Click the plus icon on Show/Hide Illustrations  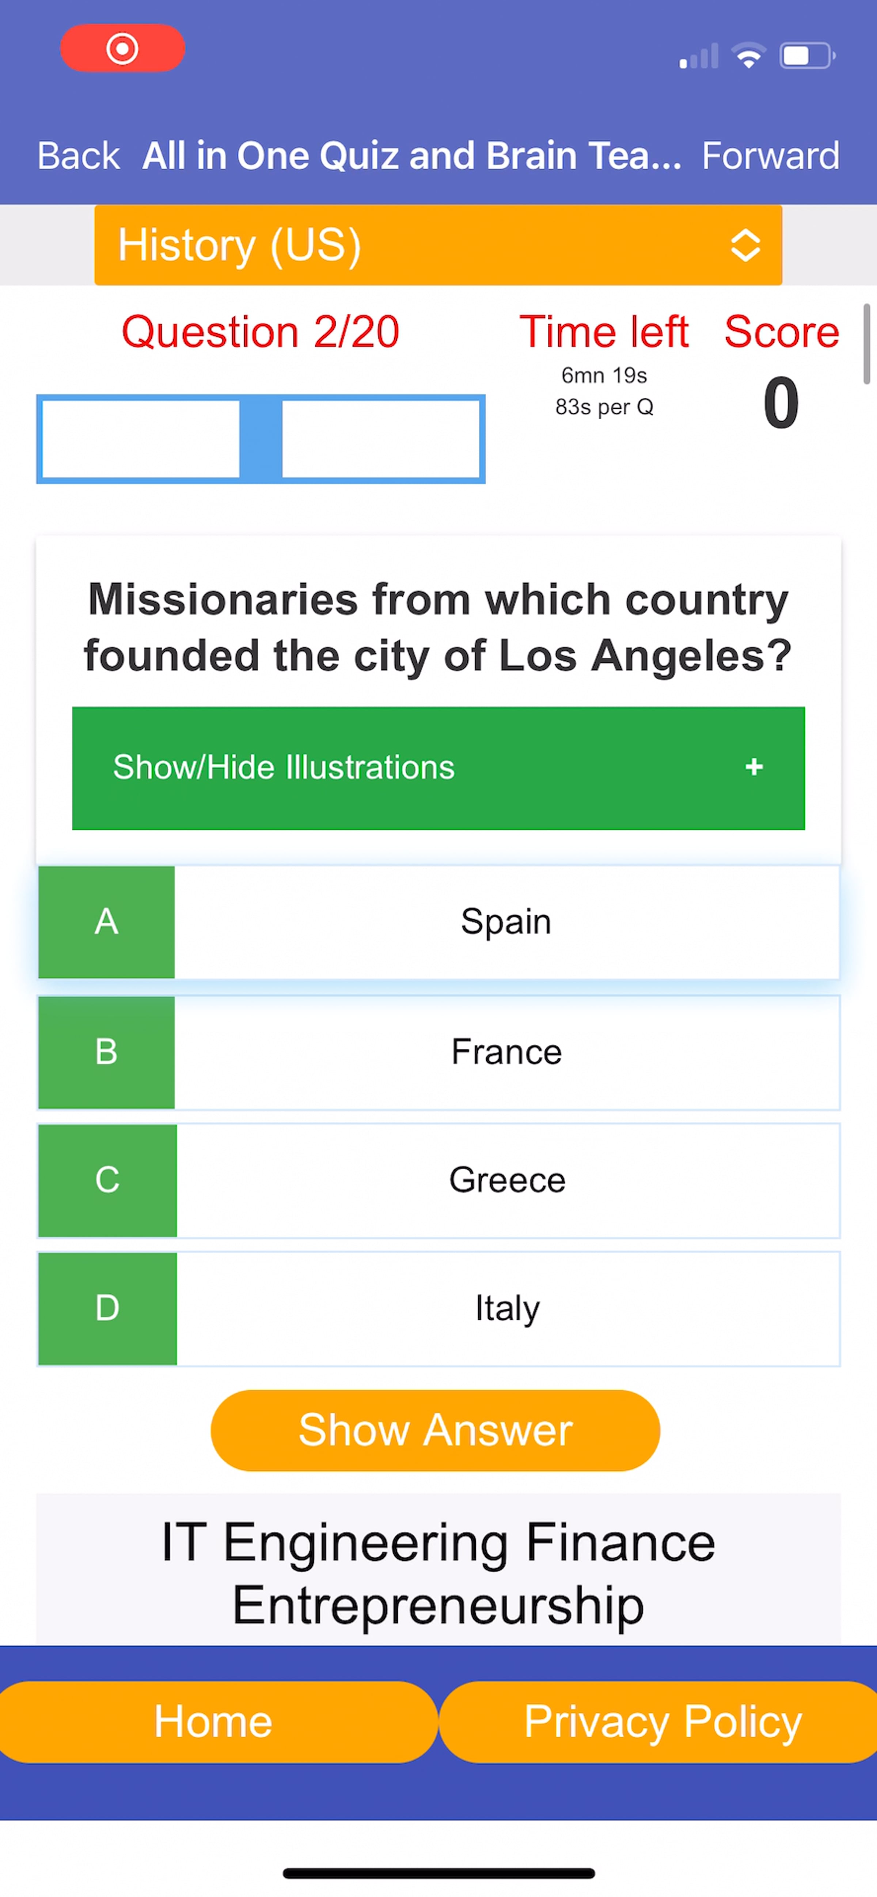click(754, 767)
